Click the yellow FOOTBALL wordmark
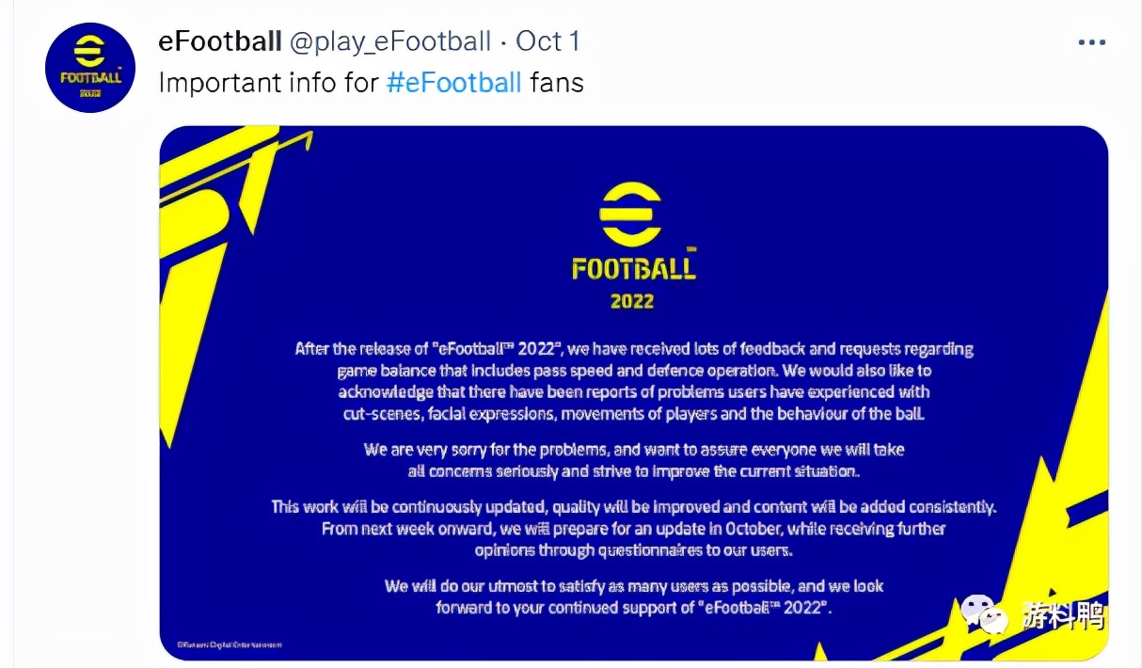Image resolution: width=1142 pixels, height=668 pixels. click(x=633, y=267)
